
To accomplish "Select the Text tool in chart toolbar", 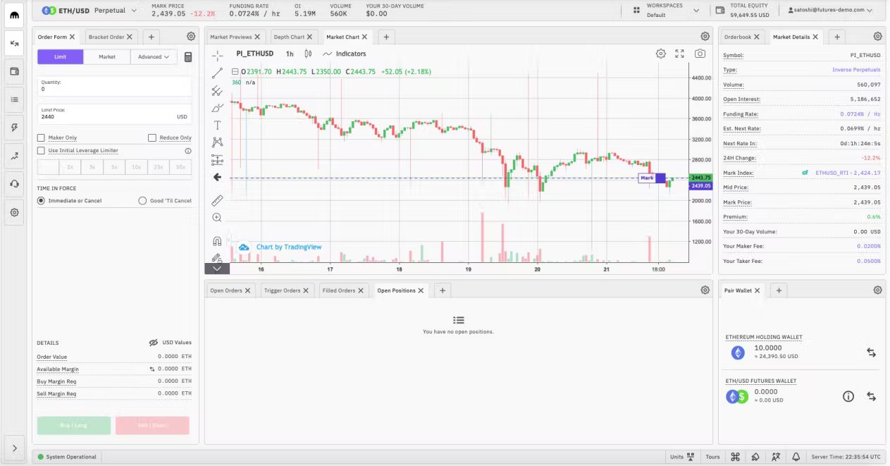I will tap(217, 125).
